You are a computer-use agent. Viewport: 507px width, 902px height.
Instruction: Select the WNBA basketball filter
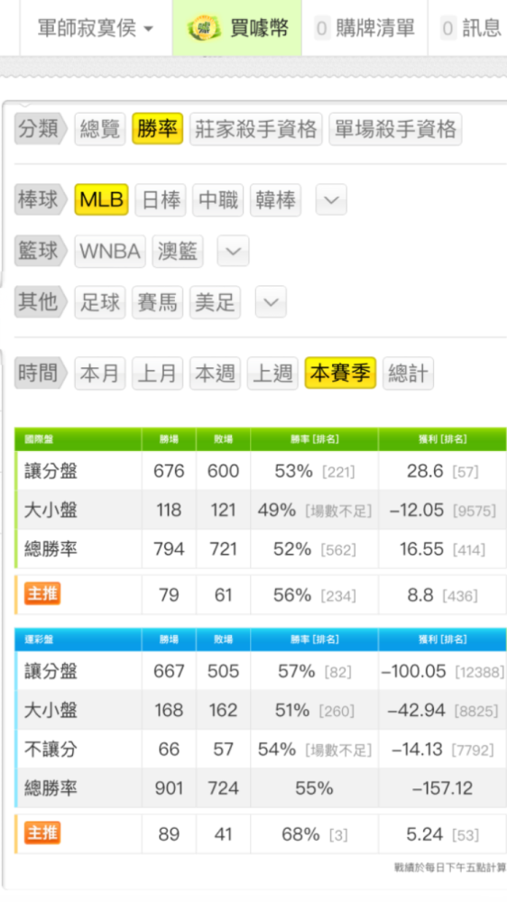[x=110, y=252]
